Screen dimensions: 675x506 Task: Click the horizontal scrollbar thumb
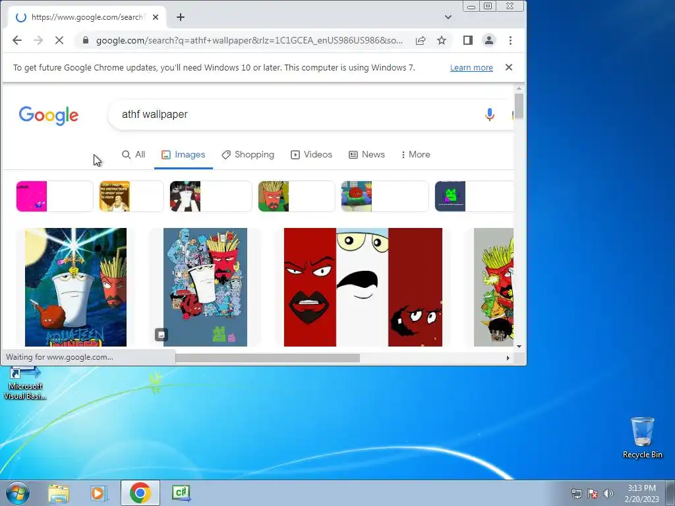[x=268, y=358]
